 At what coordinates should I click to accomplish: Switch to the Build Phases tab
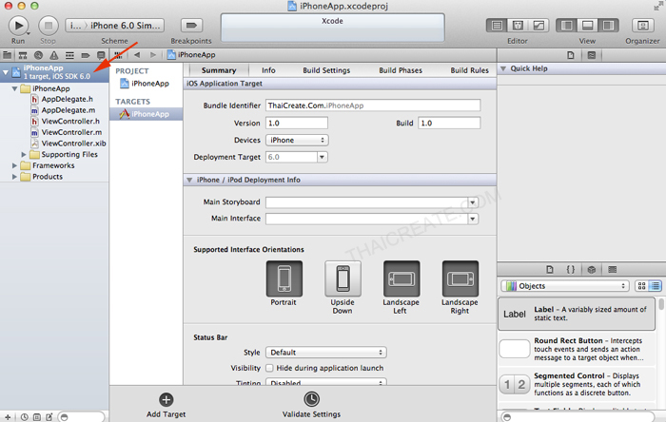coord(401,70)
